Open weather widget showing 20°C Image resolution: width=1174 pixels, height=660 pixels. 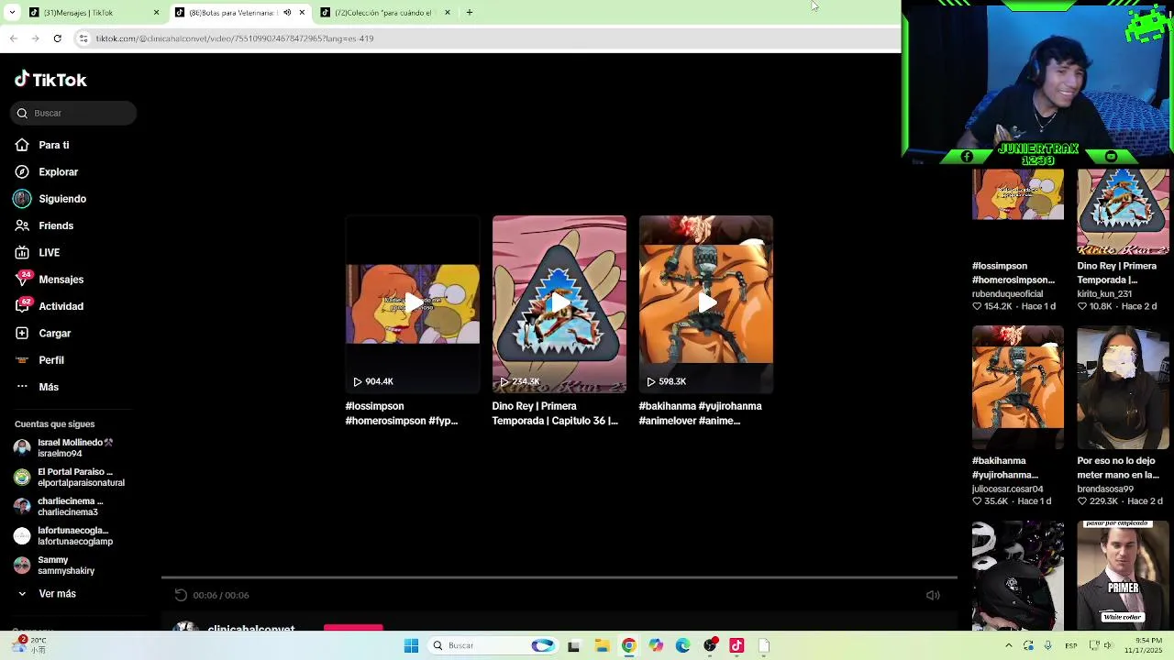pyautogui.click(x=31, y=645)
